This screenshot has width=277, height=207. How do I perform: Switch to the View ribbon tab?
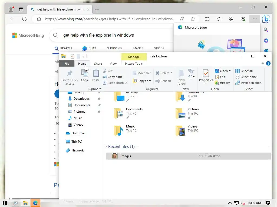pyautogui.click(x=113, y=64)
